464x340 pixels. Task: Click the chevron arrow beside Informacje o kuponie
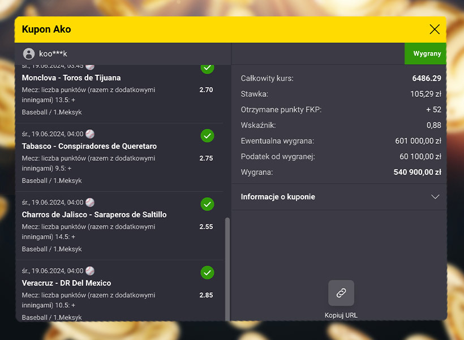coord(435,197)
